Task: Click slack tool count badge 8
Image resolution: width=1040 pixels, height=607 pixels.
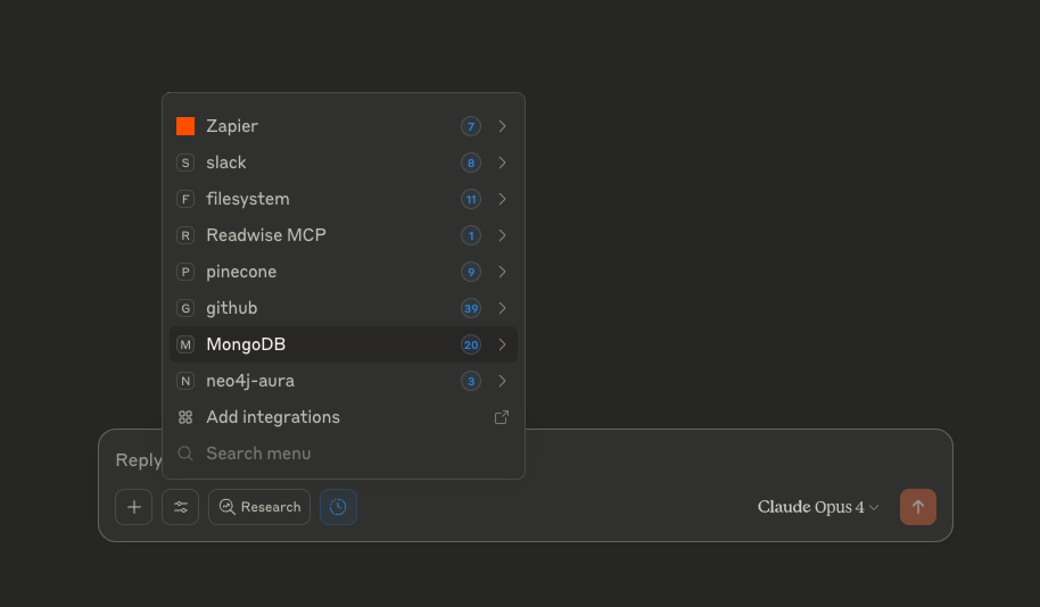Action: pos(471,163)
